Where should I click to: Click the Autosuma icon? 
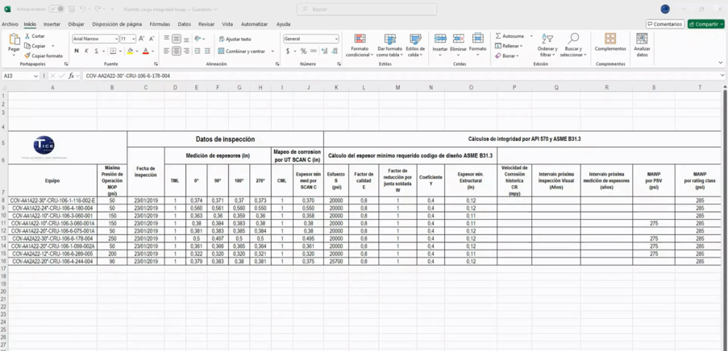498,36
